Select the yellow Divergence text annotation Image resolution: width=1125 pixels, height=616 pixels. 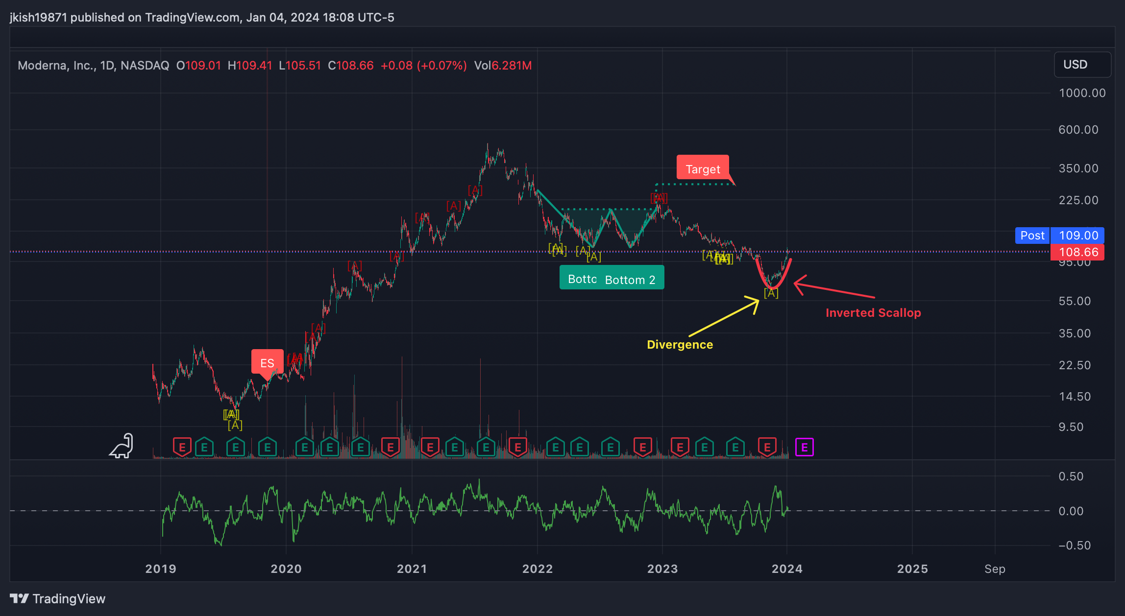pos(680,345)
